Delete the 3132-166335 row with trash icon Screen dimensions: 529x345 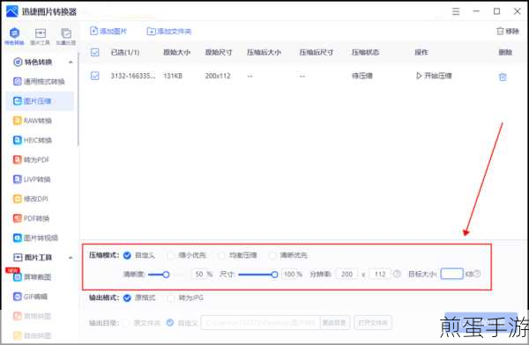tap(503, 77)
